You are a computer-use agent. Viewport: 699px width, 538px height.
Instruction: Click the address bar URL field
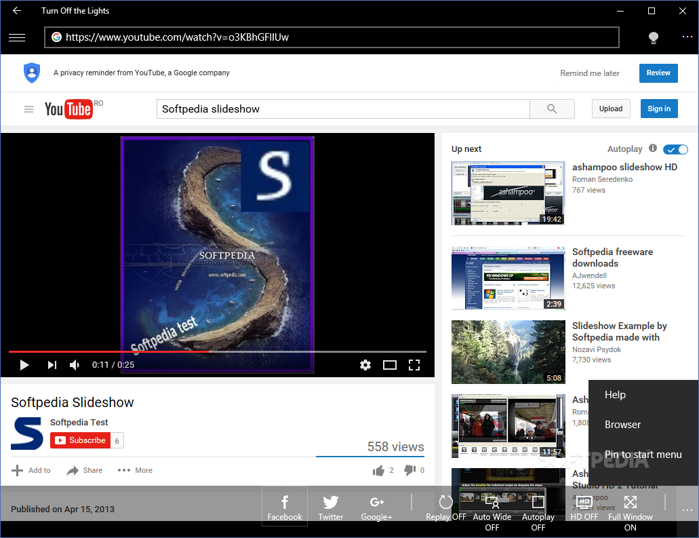click(332, 37)
